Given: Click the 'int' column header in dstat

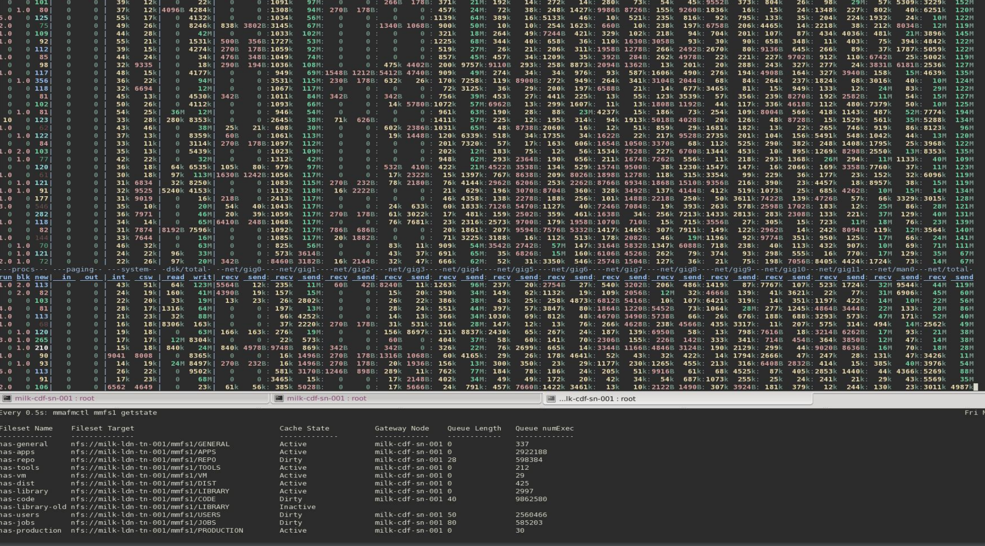Looking at the screenshot, I should [118, 277].
